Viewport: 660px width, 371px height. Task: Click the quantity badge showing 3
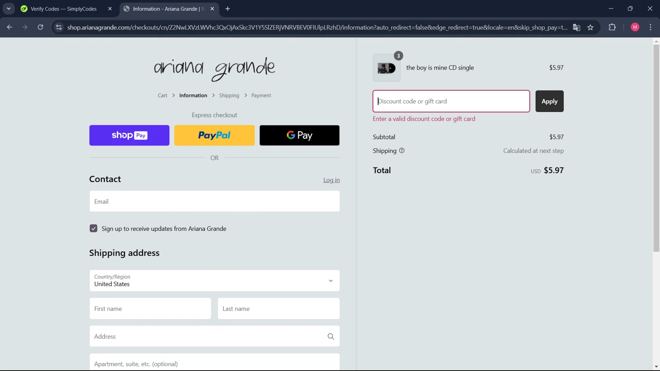(398, 56)
